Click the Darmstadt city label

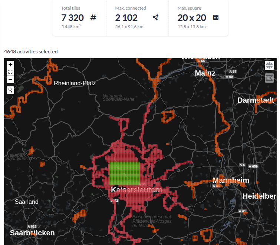256,100
